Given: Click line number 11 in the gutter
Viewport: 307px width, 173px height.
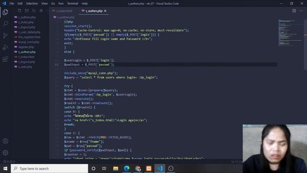Looking at the screenshot, I should pos(57,64).
